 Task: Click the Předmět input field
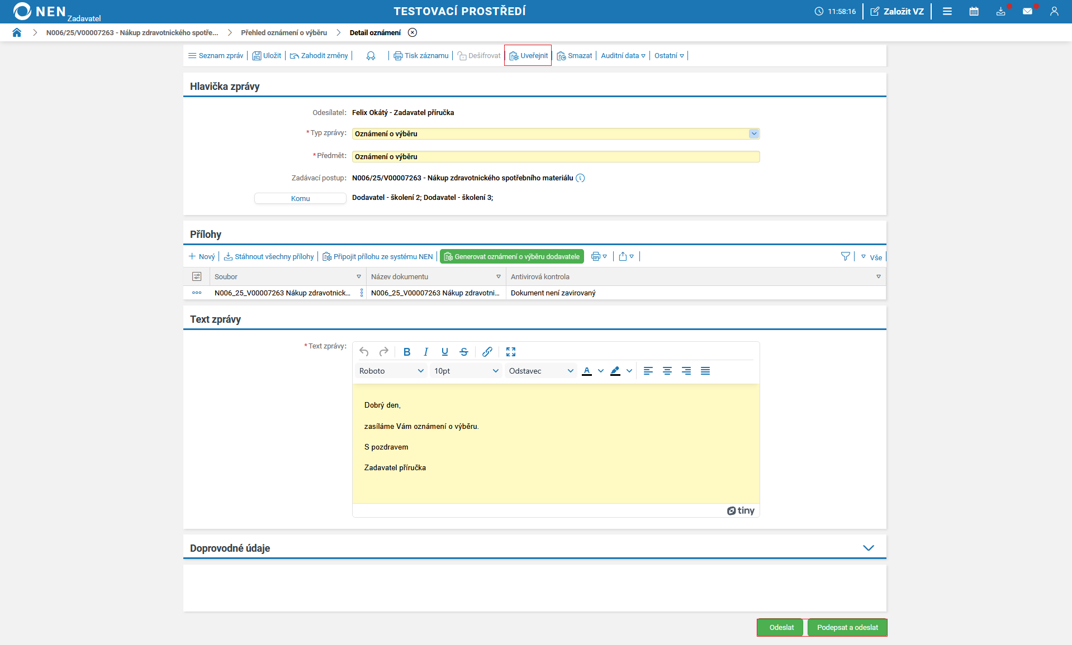click(x=556, y=157)
